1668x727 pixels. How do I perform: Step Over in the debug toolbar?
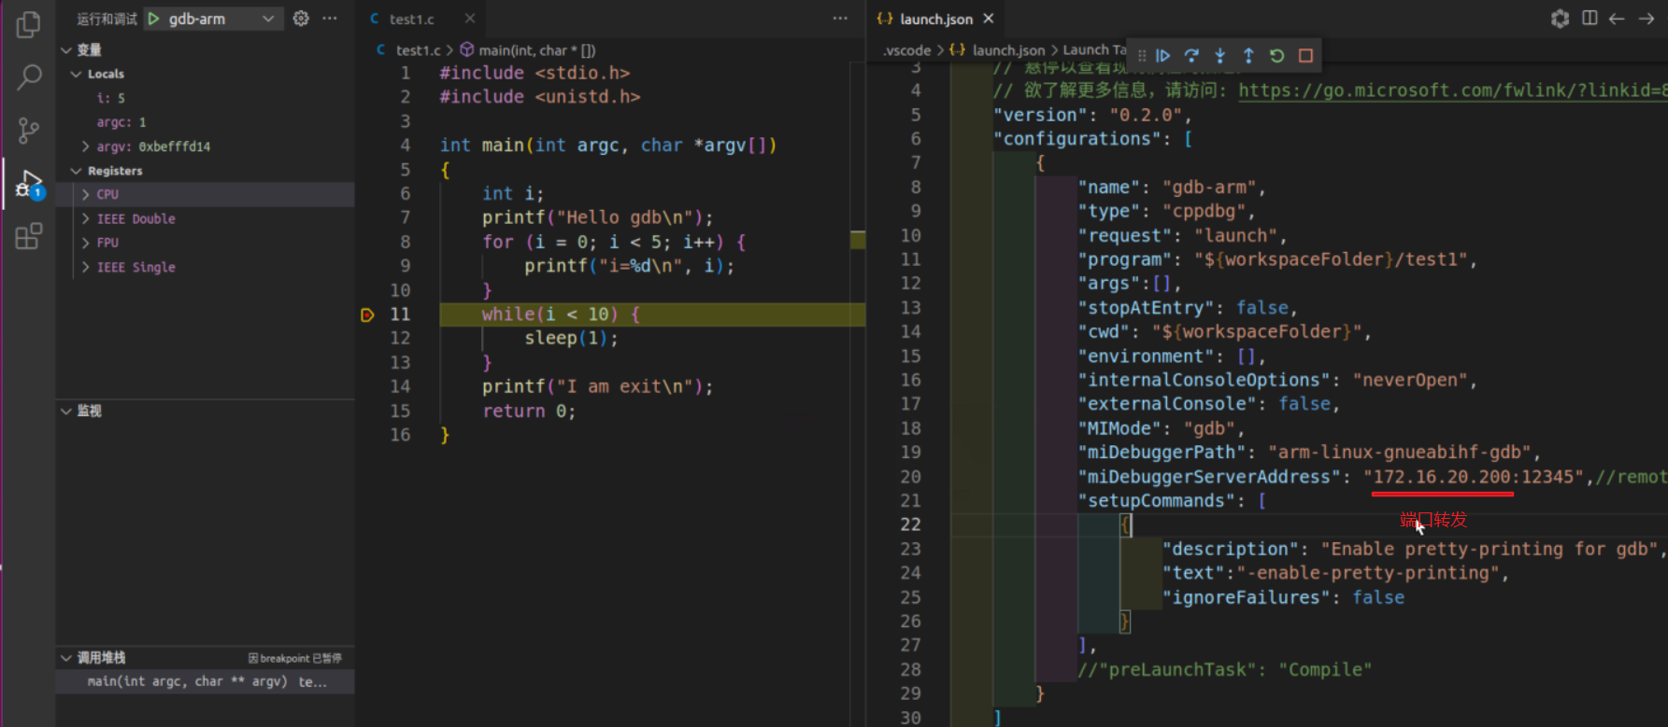pyautogui.click(x=1191, y=56)
